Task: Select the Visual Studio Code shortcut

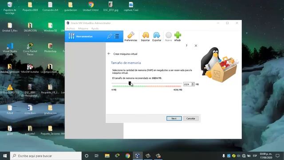Action: pyautogui.click(x=10, y=49)
